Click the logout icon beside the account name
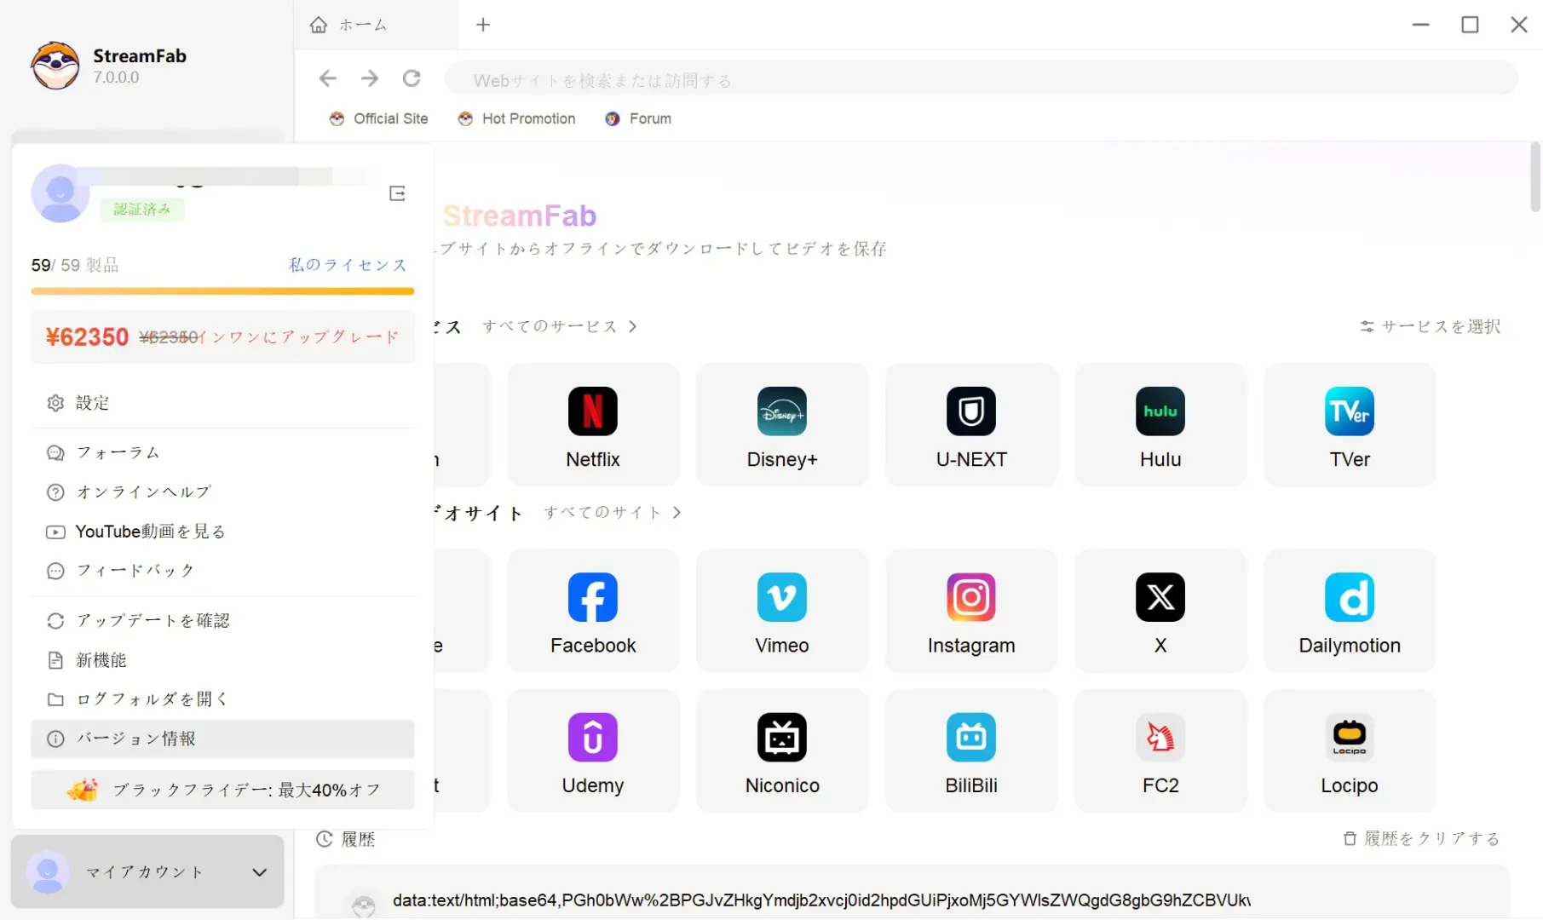 point(397,193)
